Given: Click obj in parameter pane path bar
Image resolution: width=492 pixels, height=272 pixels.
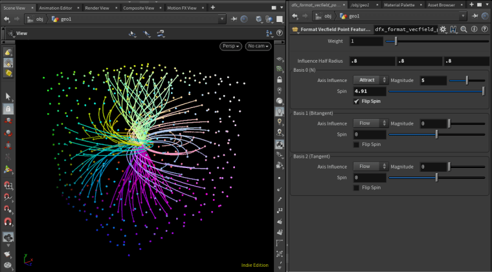Looking at the screenshot, I should point(328,16).
